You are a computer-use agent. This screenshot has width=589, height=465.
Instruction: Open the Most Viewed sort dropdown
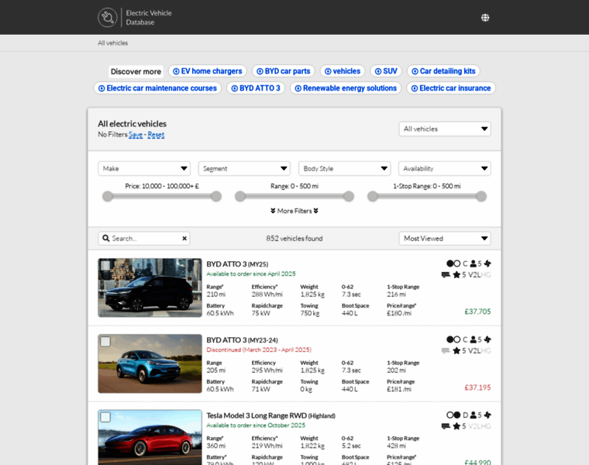coord(445,239)
